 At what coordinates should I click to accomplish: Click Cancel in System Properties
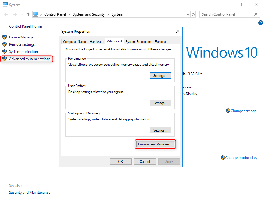[x=145, y=161]
